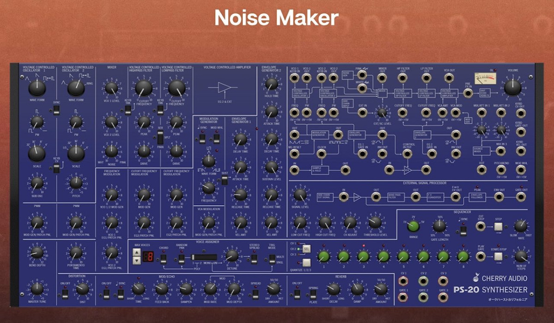Image resolution: width=554 pixels, height=323 pixels.
Task: Click the sequencer PLAY GATE jack
Action: tap(481, 256)
